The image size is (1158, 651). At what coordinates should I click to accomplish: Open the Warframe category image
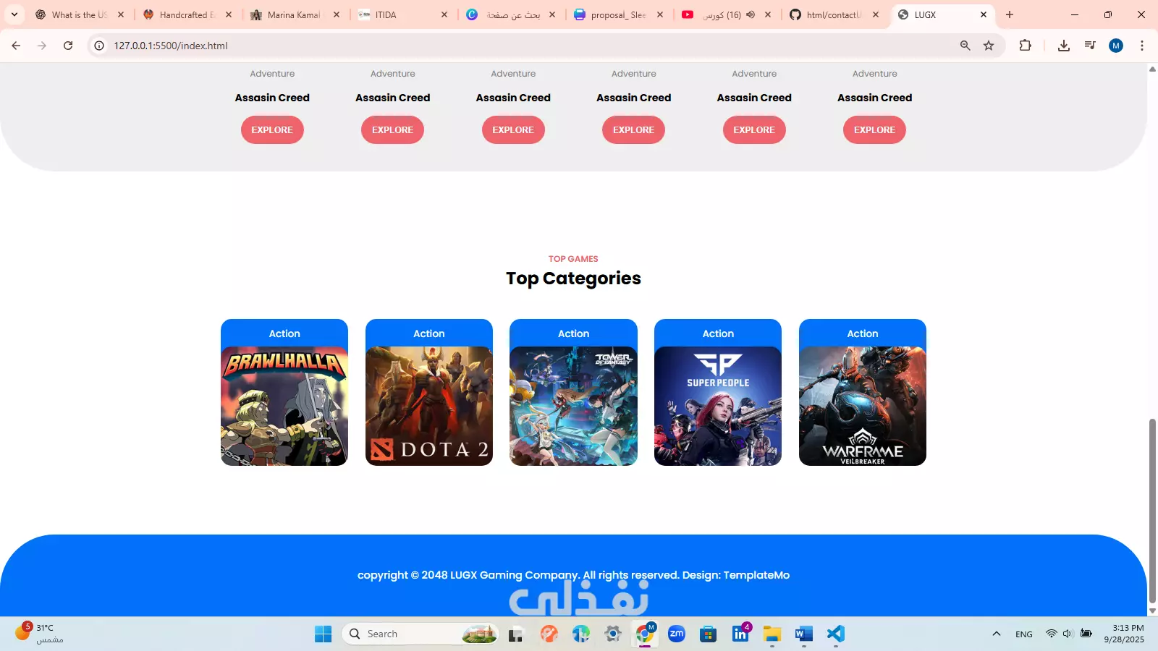pos(863,406)
